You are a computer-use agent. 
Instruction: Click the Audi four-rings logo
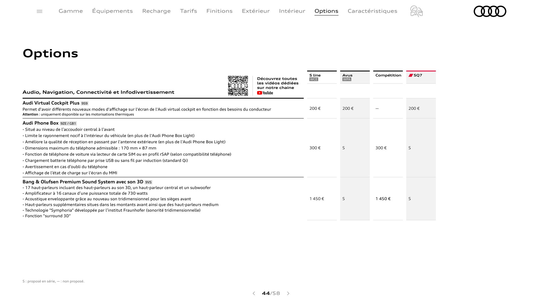click(x=490, y=11)
